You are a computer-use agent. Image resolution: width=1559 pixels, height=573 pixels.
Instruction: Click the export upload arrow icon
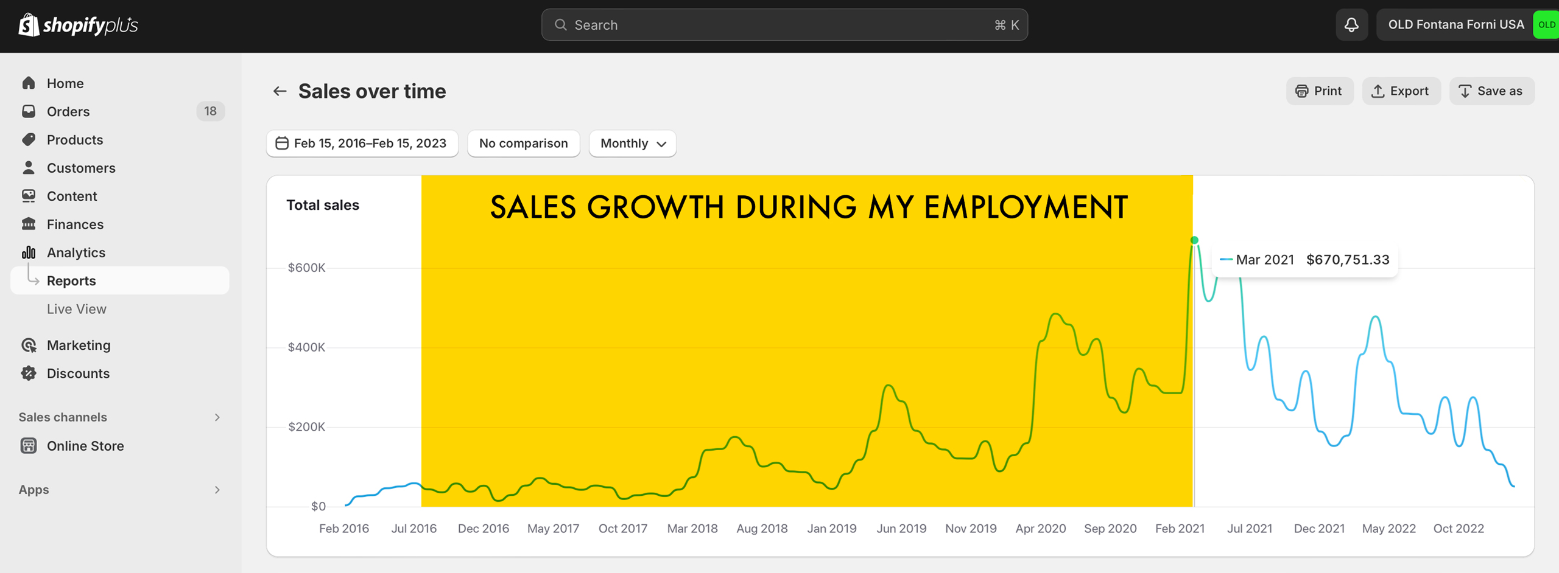pos(1378,91)
